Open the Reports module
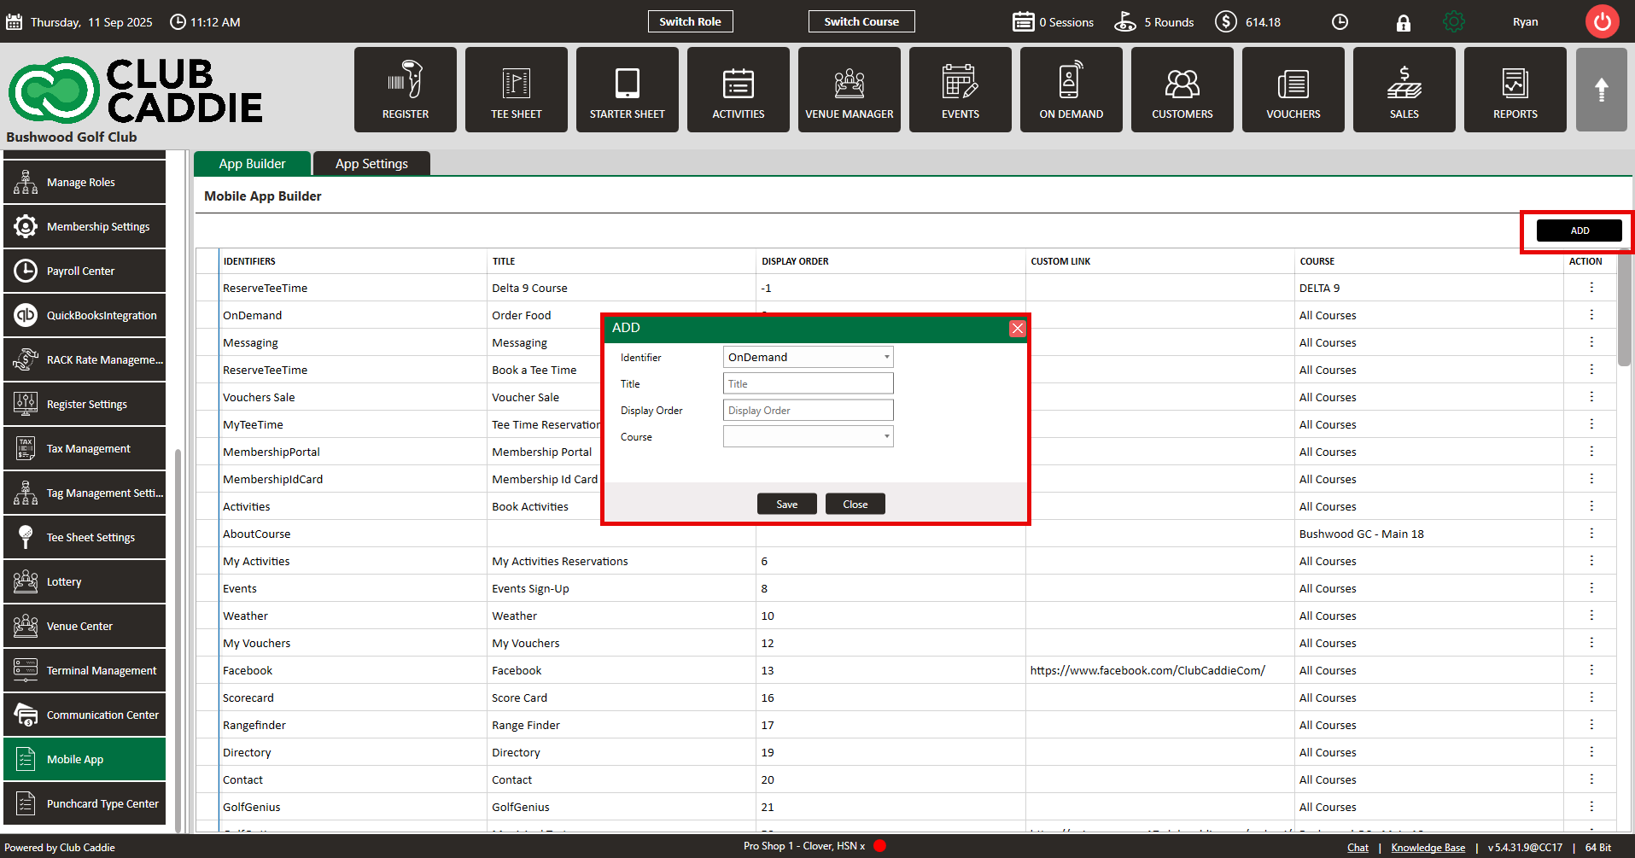Screen dimensions: 1635x858 (1515, 90)
